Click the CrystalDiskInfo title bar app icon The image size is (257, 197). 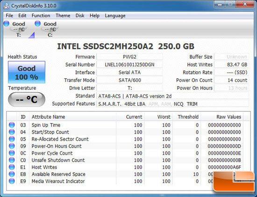[7, 6]
